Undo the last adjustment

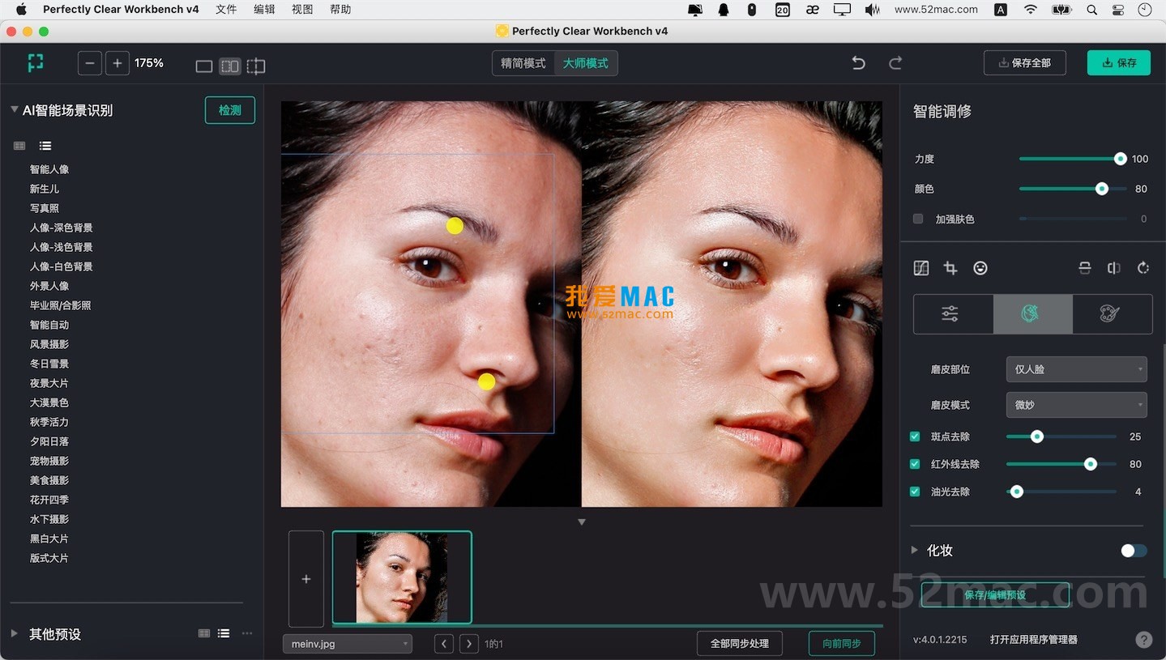859,63
